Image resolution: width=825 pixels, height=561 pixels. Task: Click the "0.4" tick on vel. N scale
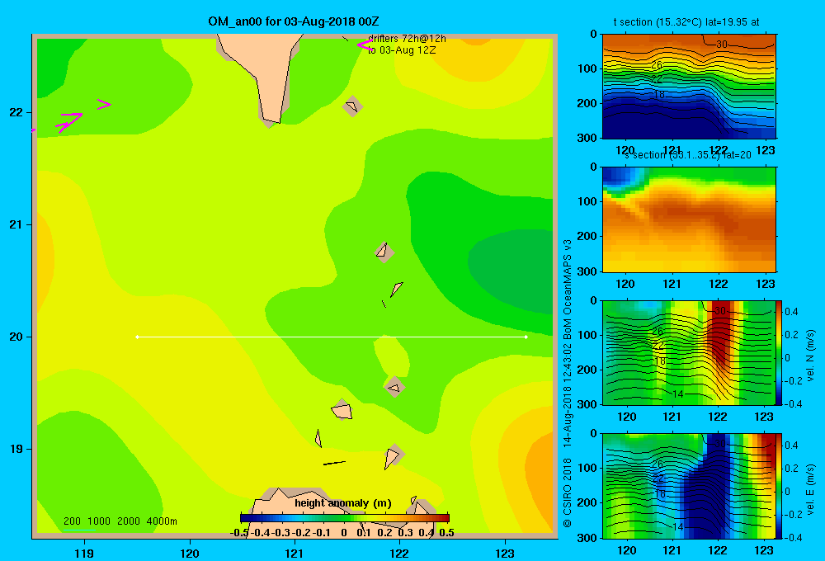[791, 312]
